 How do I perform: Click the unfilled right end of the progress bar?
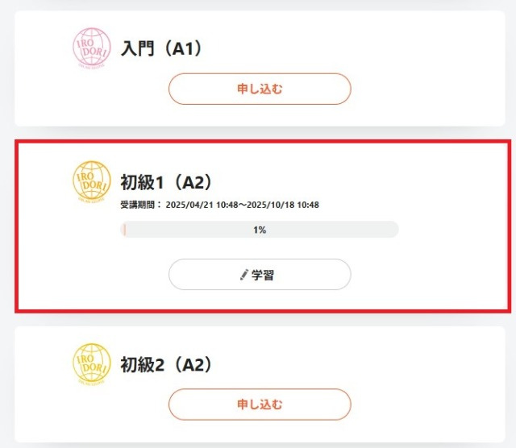[378, 230]
